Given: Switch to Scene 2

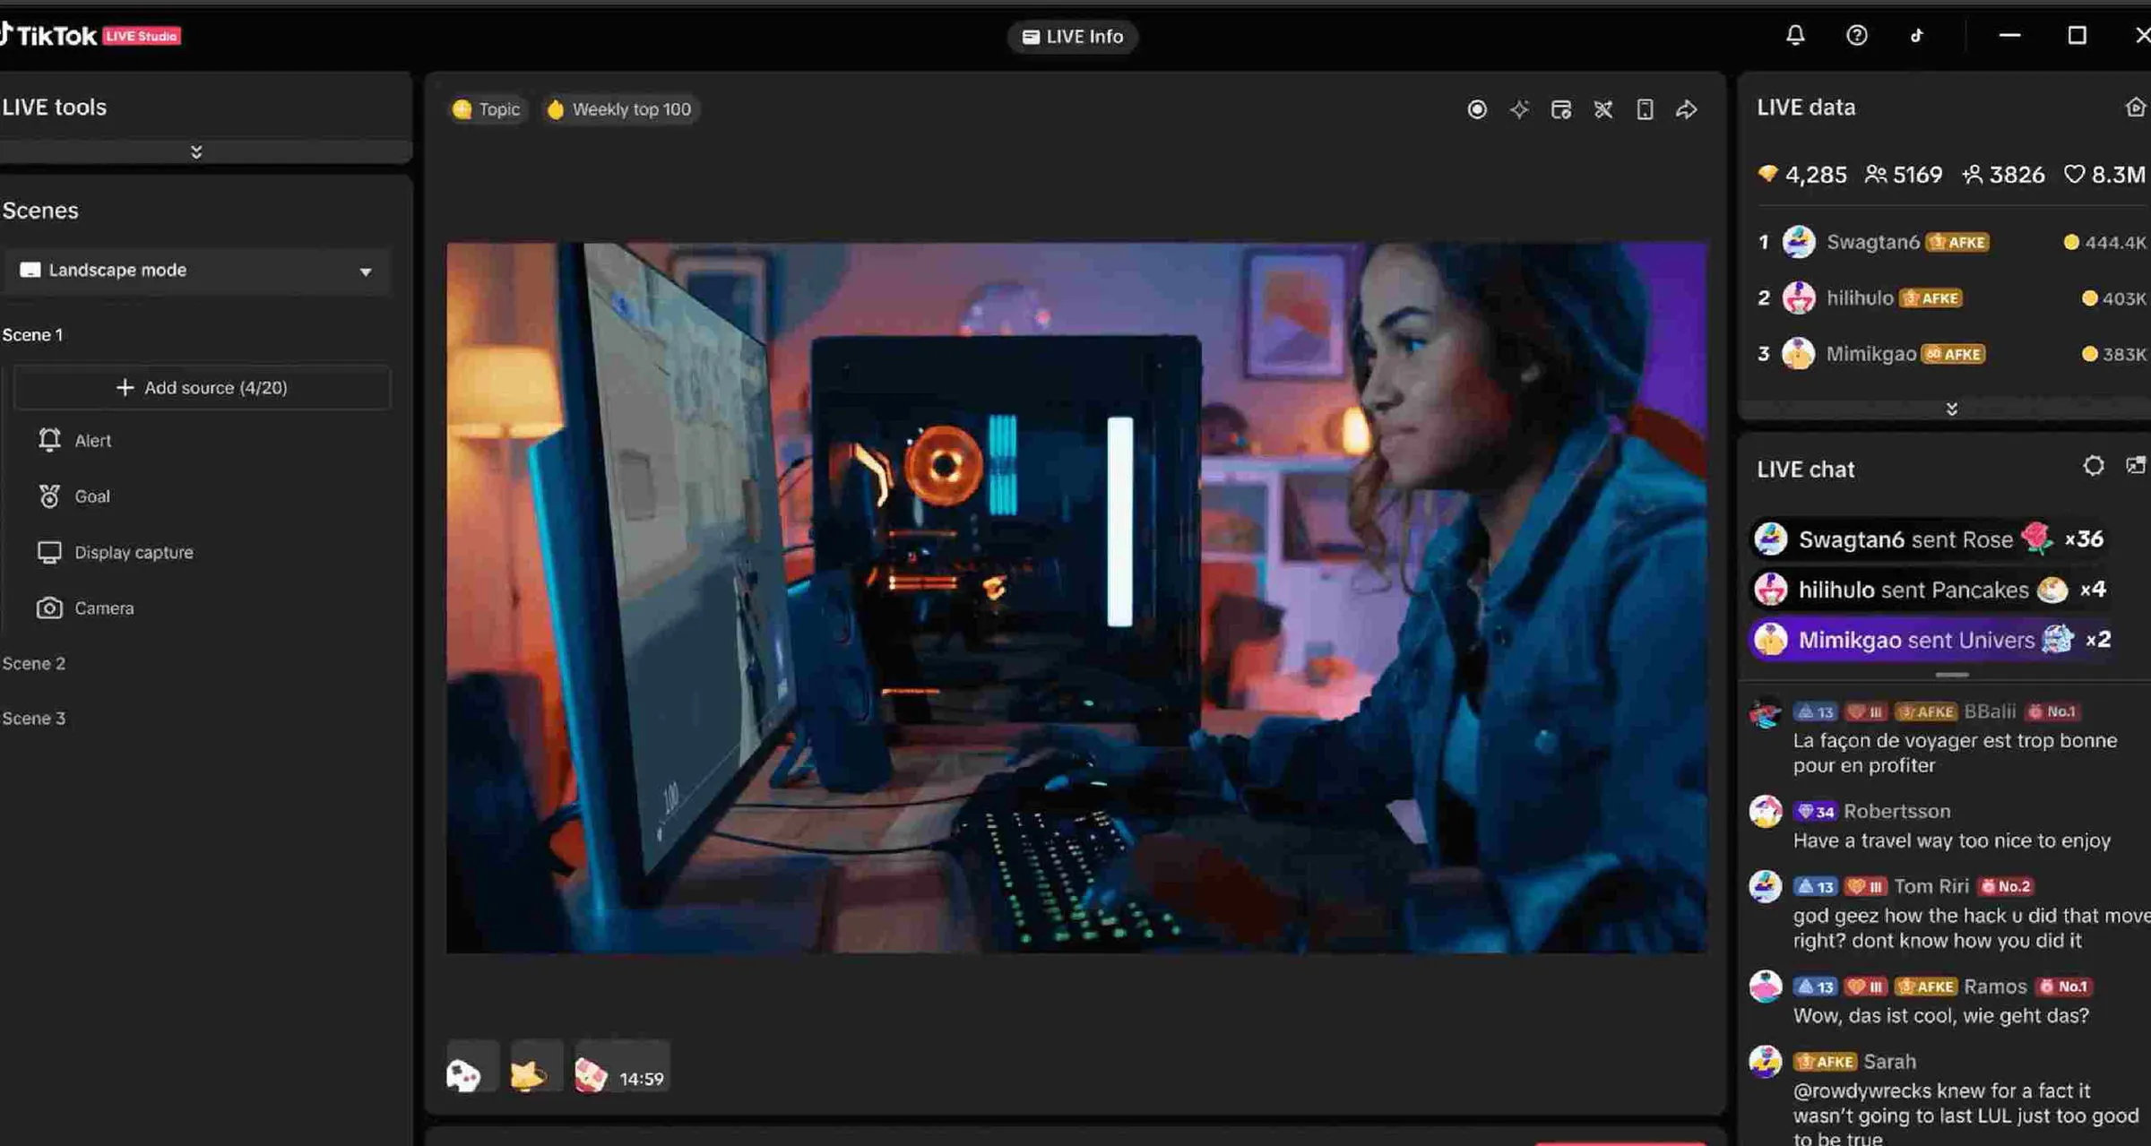Looking at the screenshot, I should coord(34,663).
